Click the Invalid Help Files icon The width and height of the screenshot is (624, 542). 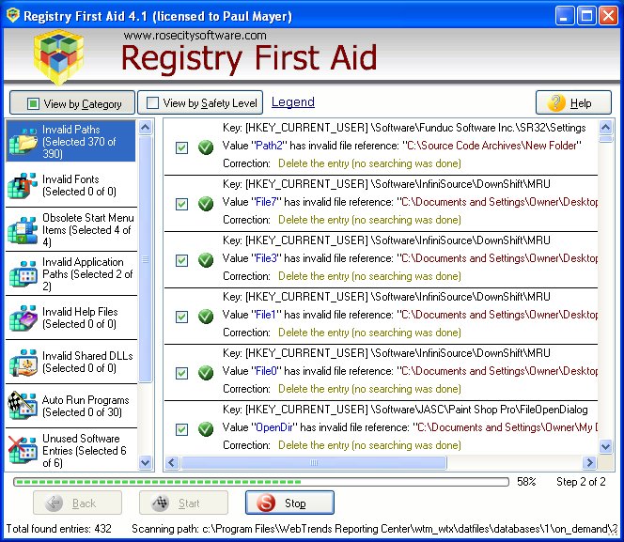tap(23, 317)
